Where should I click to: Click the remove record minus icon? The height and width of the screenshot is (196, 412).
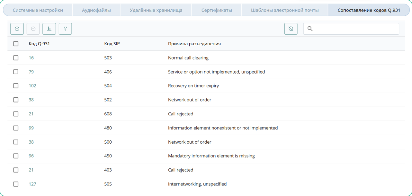tap(33, 29)
